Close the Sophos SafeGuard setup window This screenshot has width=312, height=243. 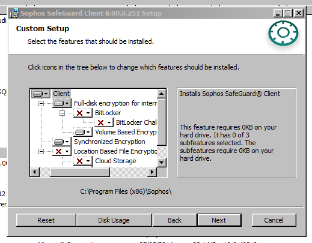299,13
